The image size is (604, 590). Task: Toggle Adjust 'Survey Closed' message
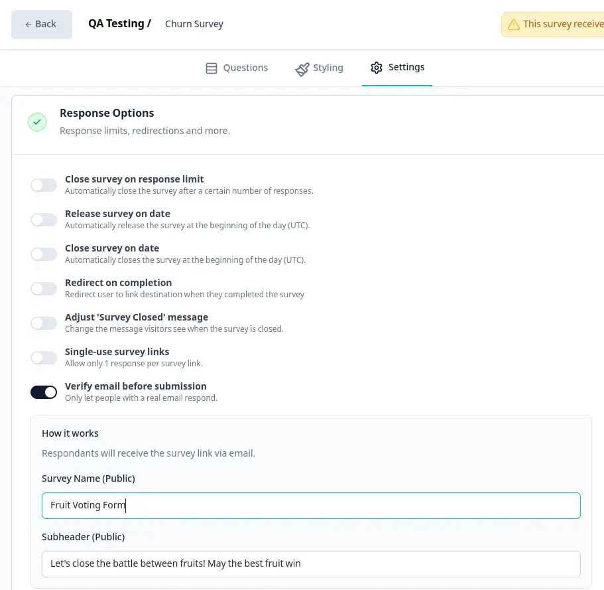coord(44,323)
